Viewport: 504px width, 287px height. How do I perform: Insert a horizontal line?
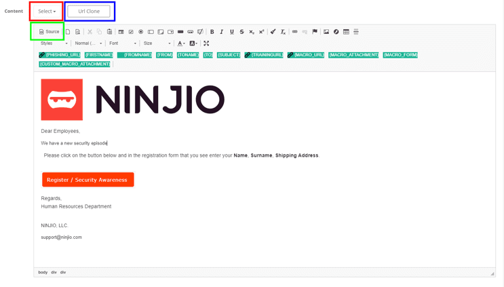[356, 31]
